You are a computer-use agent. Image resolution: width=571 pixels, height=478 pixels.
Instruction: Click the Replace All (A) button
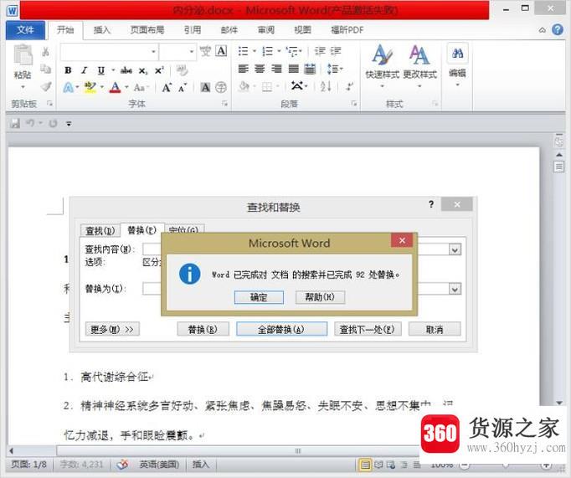point(281,329)
